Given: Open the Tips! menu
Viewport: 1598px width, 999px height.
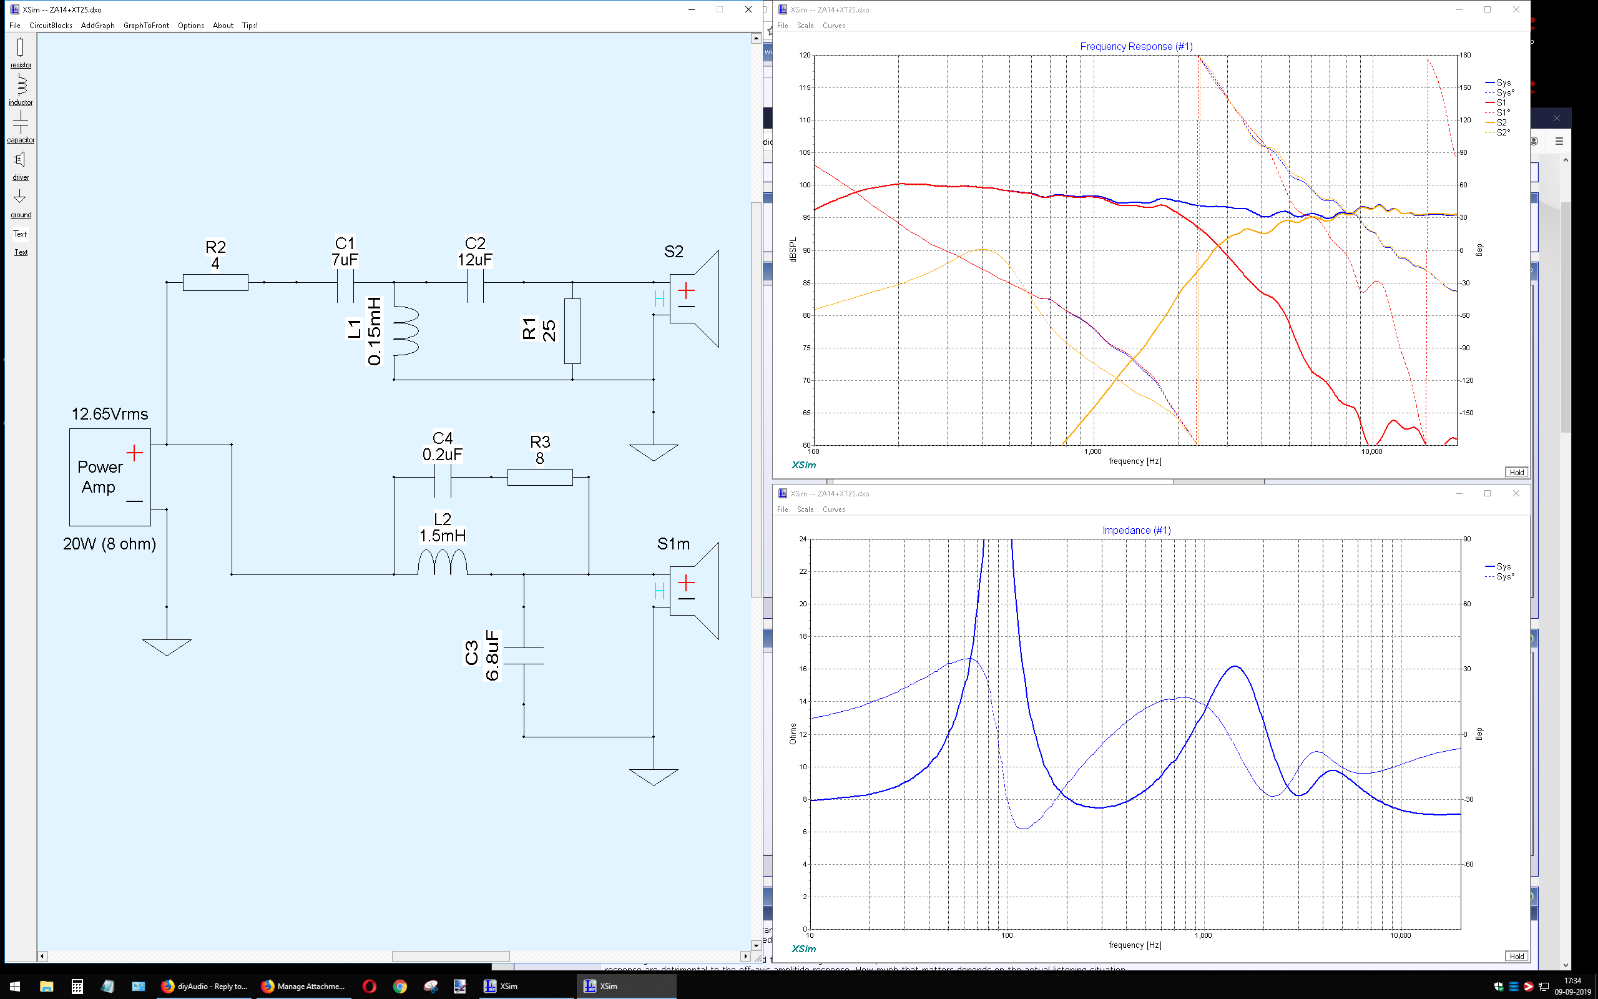Looking at the screenshot, I should click(250, 25).
